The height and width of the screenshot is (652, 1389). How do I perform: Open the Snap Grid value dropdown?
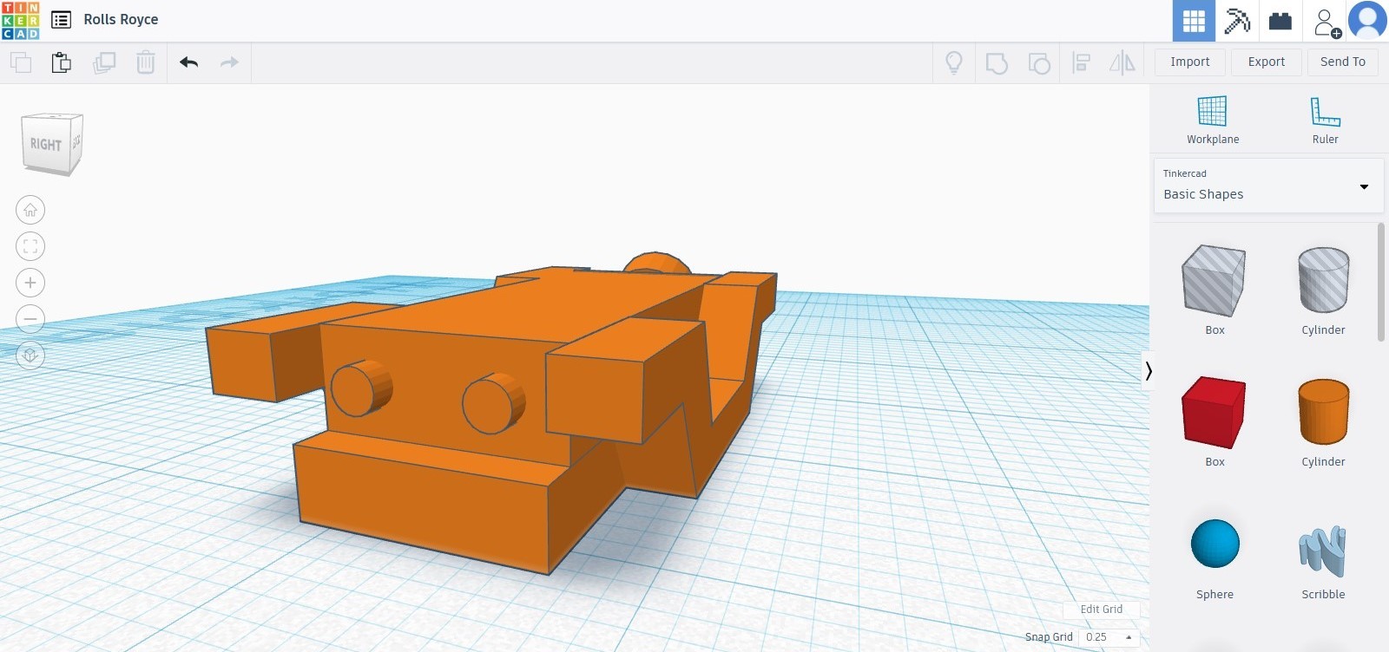tap(1109, 637)
